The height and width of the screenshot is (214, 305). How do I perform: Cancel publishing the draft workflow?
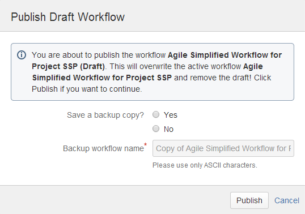[x=287, y=200]
